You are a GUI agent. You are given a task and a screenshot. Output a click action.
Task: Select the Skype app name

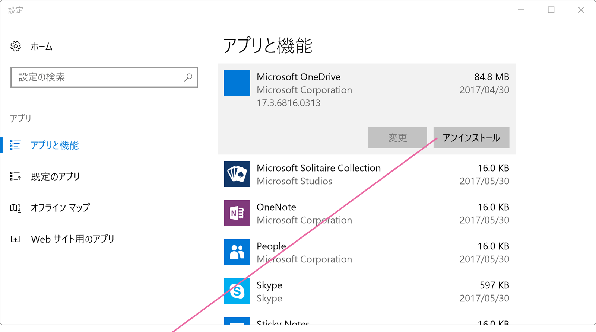pos(269,285)
